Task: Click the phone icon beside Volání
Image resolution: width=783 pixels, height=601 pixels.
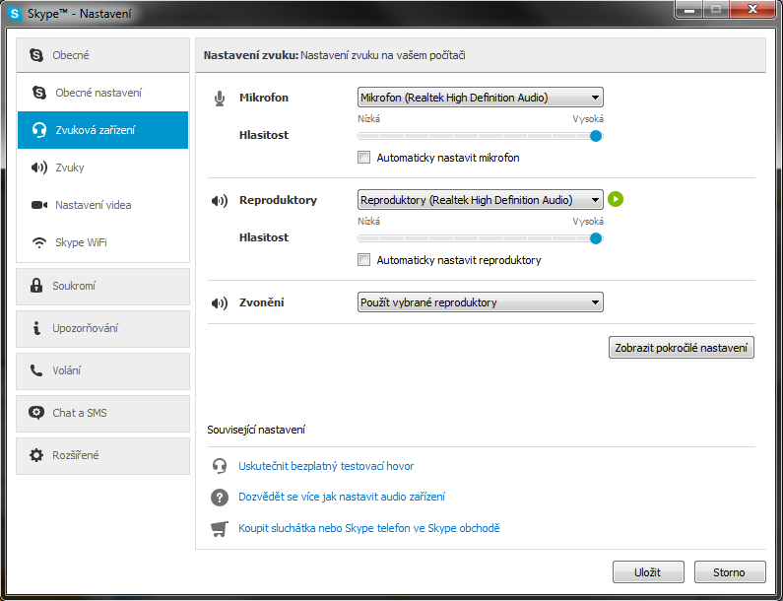Action: [36, 370]
